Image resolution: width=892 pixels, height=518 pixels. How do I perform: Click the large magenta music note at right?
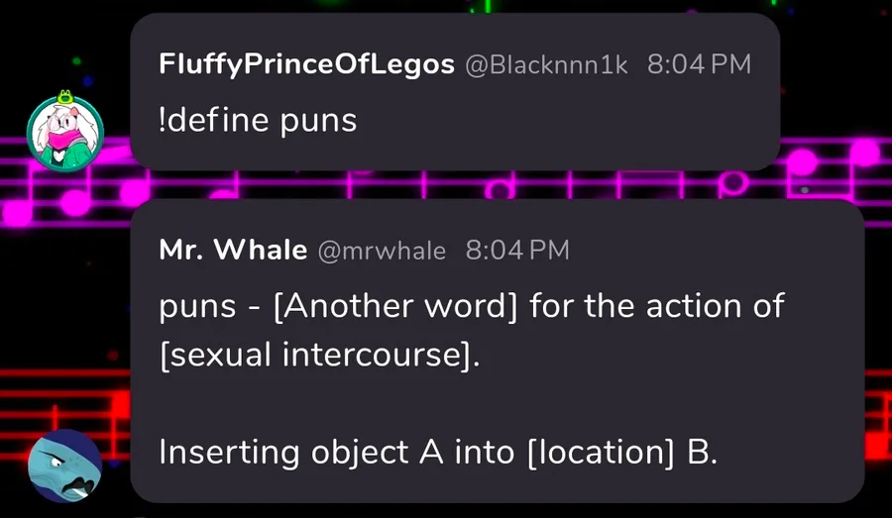click(864, 154)
